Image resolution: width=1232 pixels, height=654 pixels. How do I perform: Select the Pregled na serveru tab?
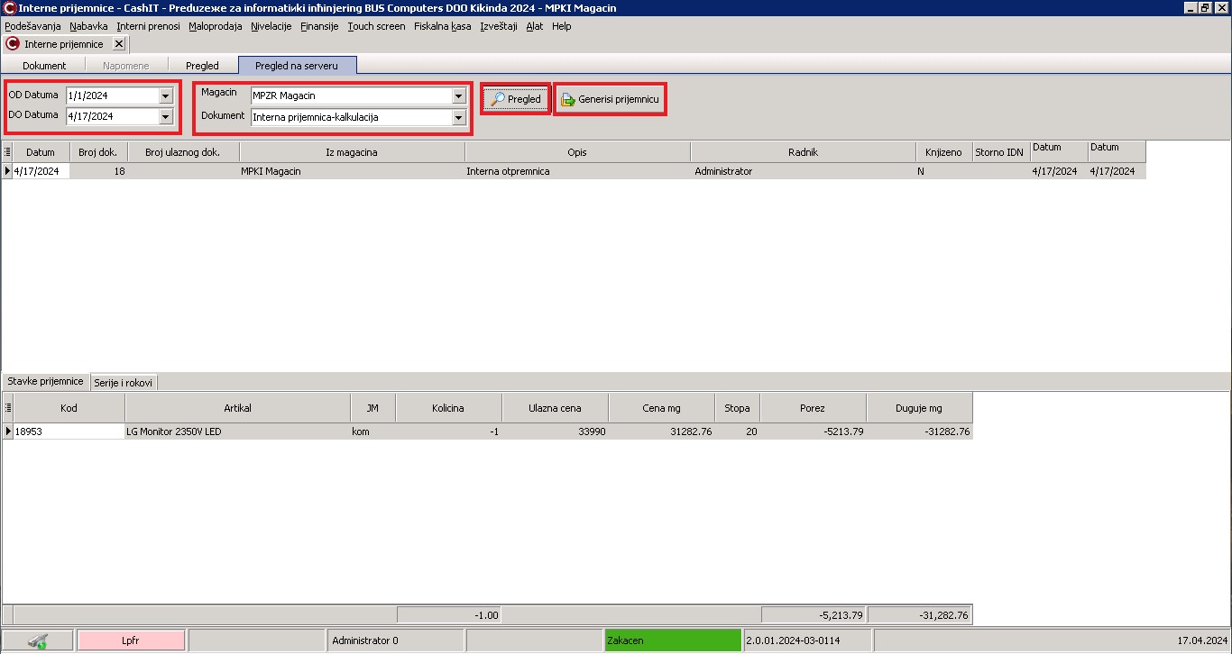tap(297, 65)
